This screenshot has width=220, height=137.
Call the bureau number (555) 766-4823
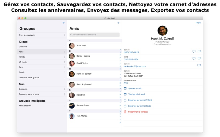pyautogui.click(x=131, y=52)
